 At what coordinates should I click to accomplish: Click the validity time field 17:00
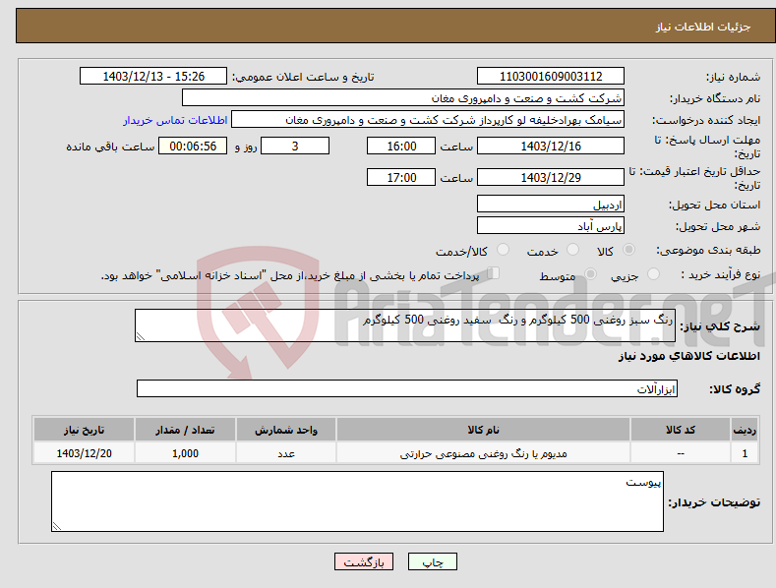[401, 177]
